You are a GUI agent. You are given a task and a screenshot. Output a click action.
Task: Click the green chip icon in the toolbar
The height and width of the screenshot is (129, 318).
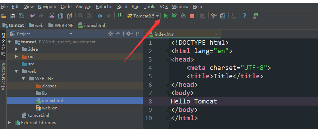tap(255, 16)
